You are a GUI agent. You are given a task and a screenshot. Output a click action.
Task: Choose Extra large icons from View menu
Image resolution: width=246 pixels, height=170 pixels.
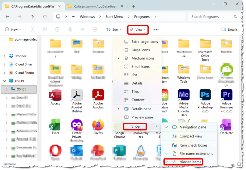(x=144, y=42)
